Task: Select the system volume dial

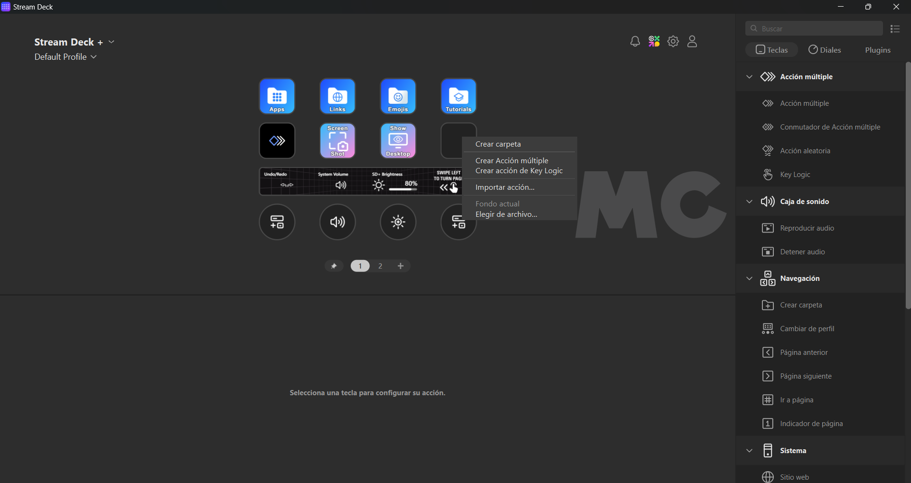Action: point(338,222)
